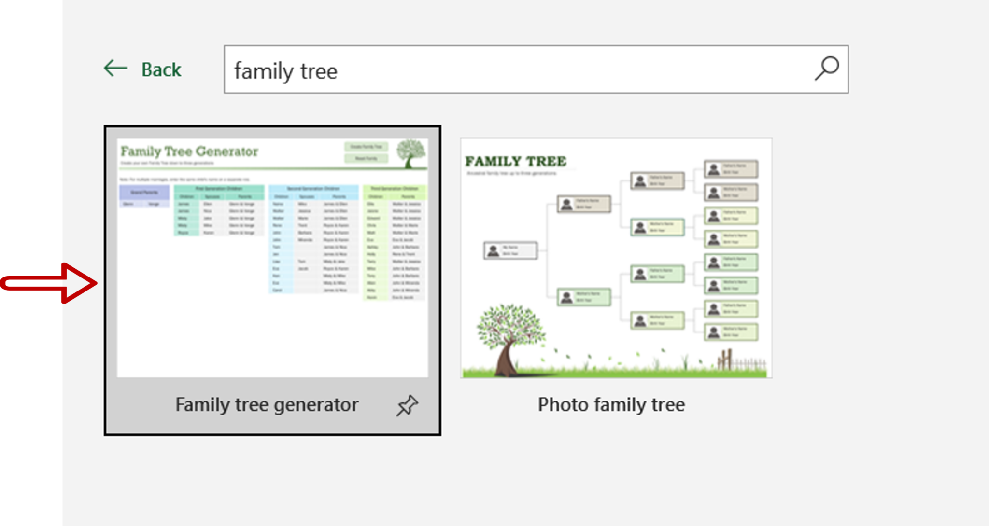Click the top green button in generator preview
989x526 pixels.
point(366,147)
